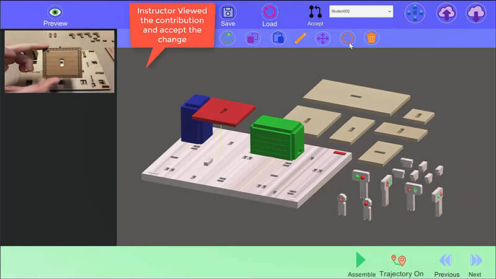Image resolution: width=496 pixels, height=279 pixels.
Task: Click the orange rotate tool icon
Action: tap(347, 38)
